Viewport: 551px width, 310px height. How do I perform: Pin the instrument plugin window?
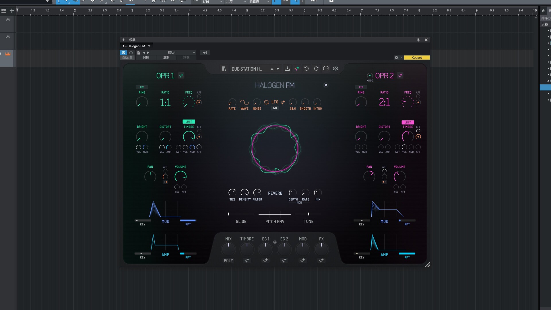tap(418, 40)
